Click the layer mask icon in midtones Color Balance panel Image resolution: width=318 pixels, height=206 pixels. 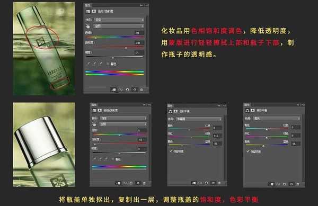[x=175, y=111]
